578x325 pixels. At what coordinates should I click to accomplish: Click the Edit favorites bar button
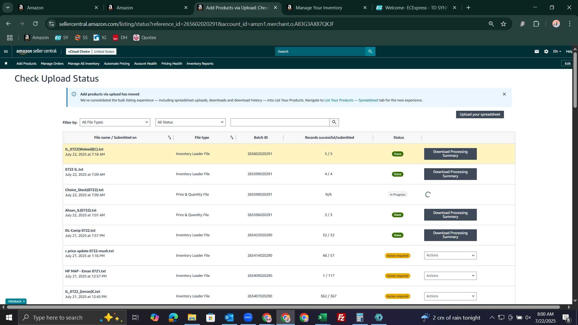(x=567, y=63)
